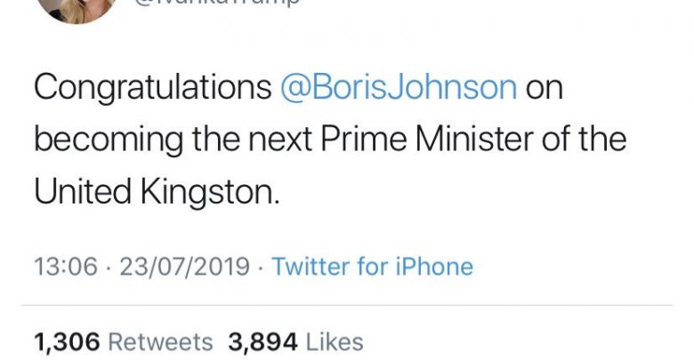
Task: Click the word United in the tweet
Action: coord(79,191)
